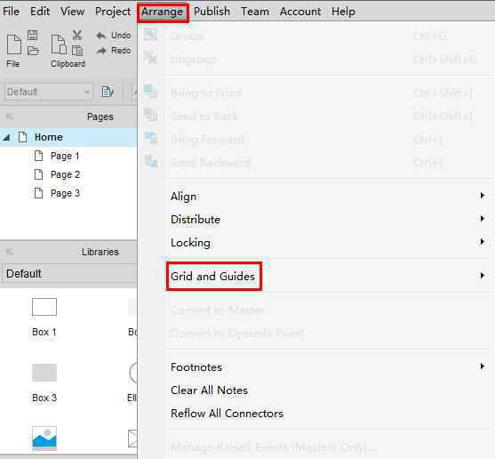Viewport: 495px width, 459px height.
Task: Open the Default style dropdown
Action: [x=49, y=92]
